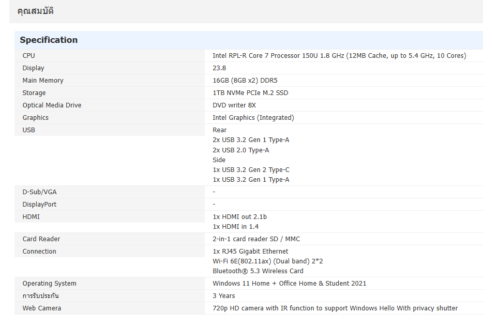Click the Wi-Fi 6E(802.11ax) line
The width and height of the screenshot is (483, 329).
tap(268, 261)
